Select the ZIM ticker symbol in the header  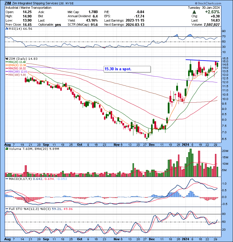8,3
